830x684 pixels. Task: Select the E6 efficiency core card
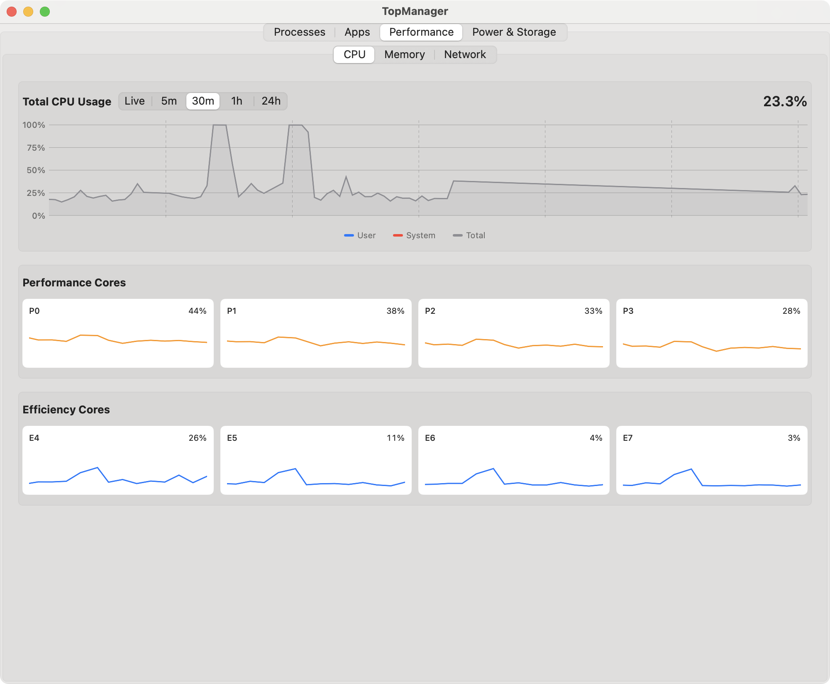514,460
